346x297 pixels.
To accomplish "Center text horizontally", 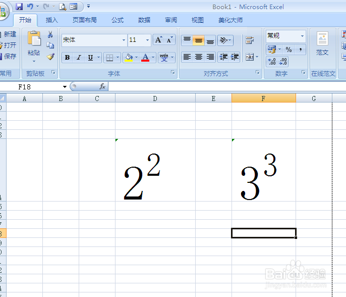I will pos(198,57).
